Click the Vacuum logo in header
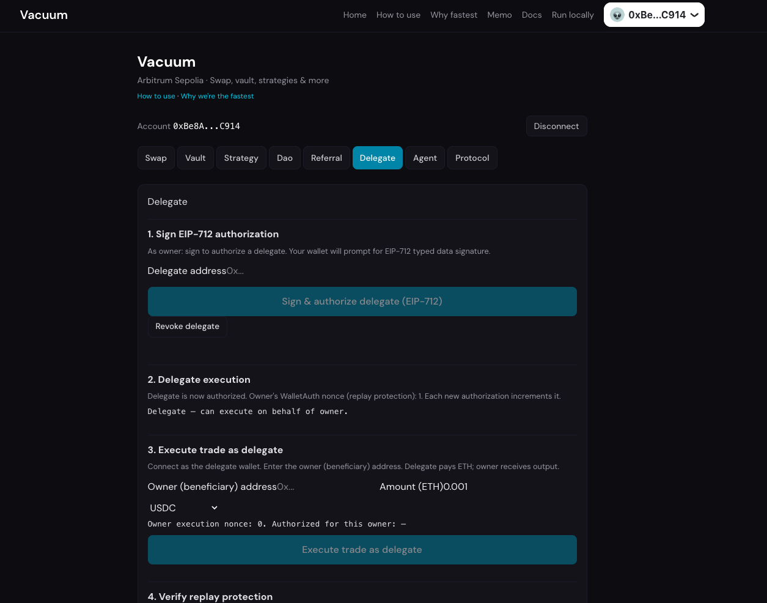 click(x=44, y=15)
